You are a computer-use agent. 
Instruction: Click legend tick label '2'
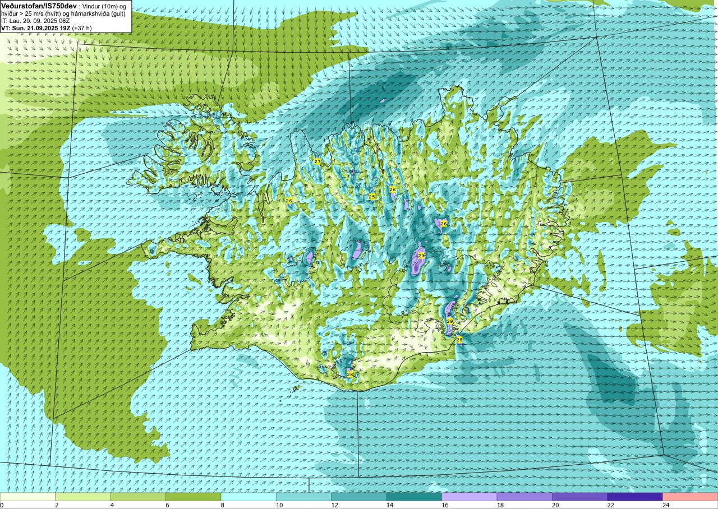[x=57, y=505]
